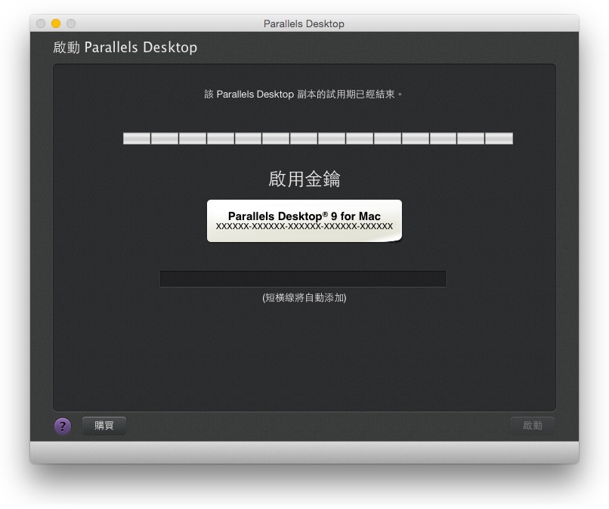Click the 啟動 (Activate) button

[x=532, y=425]
